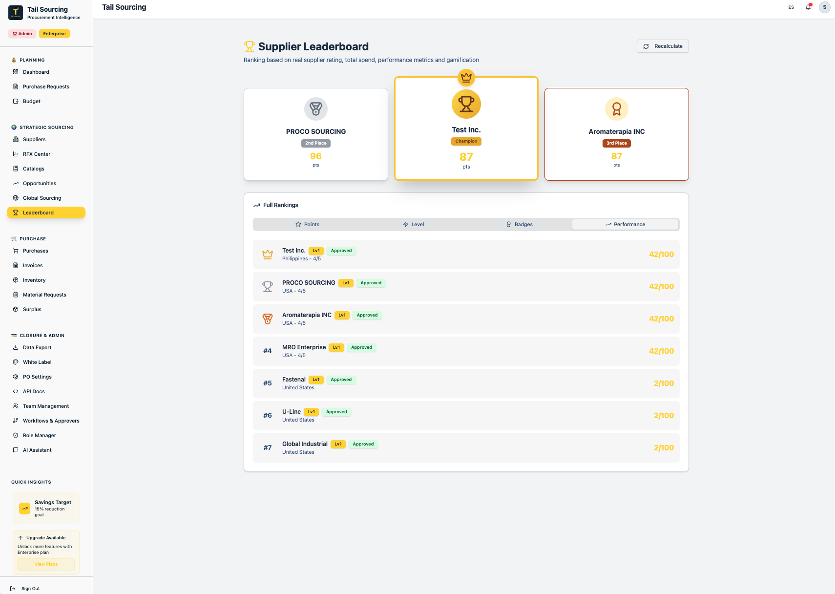Click Suppliers building icon
The width and height of the screenshot is (835, 594).
coord(16,139)
